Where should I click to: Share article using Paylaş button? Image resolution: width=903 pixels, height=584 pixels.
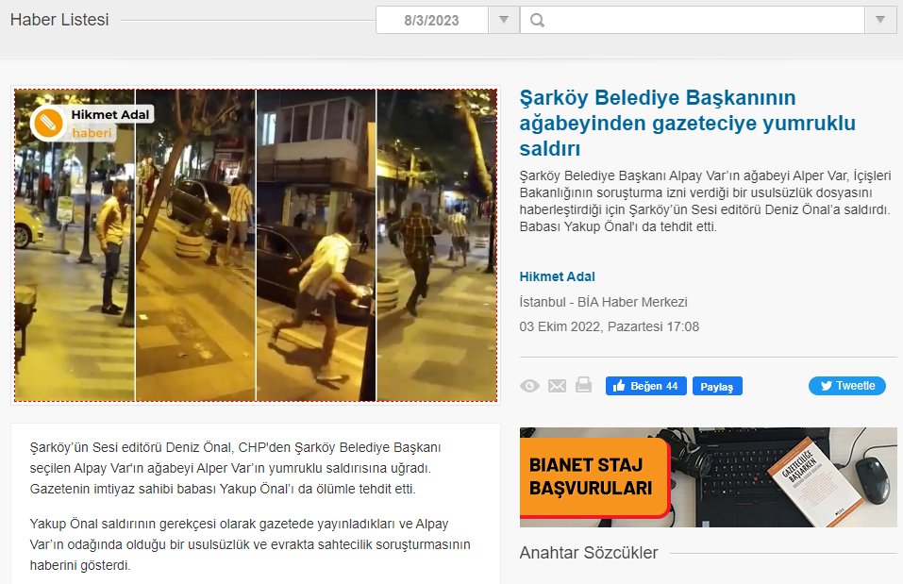coord(717,386)
